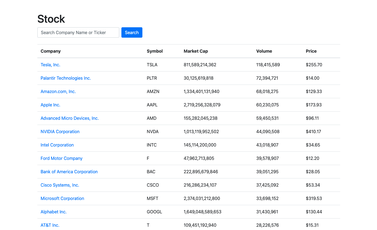Click volume value 37,425,092
The height and width of the screenshot is (230, 377).
(268, 185)
